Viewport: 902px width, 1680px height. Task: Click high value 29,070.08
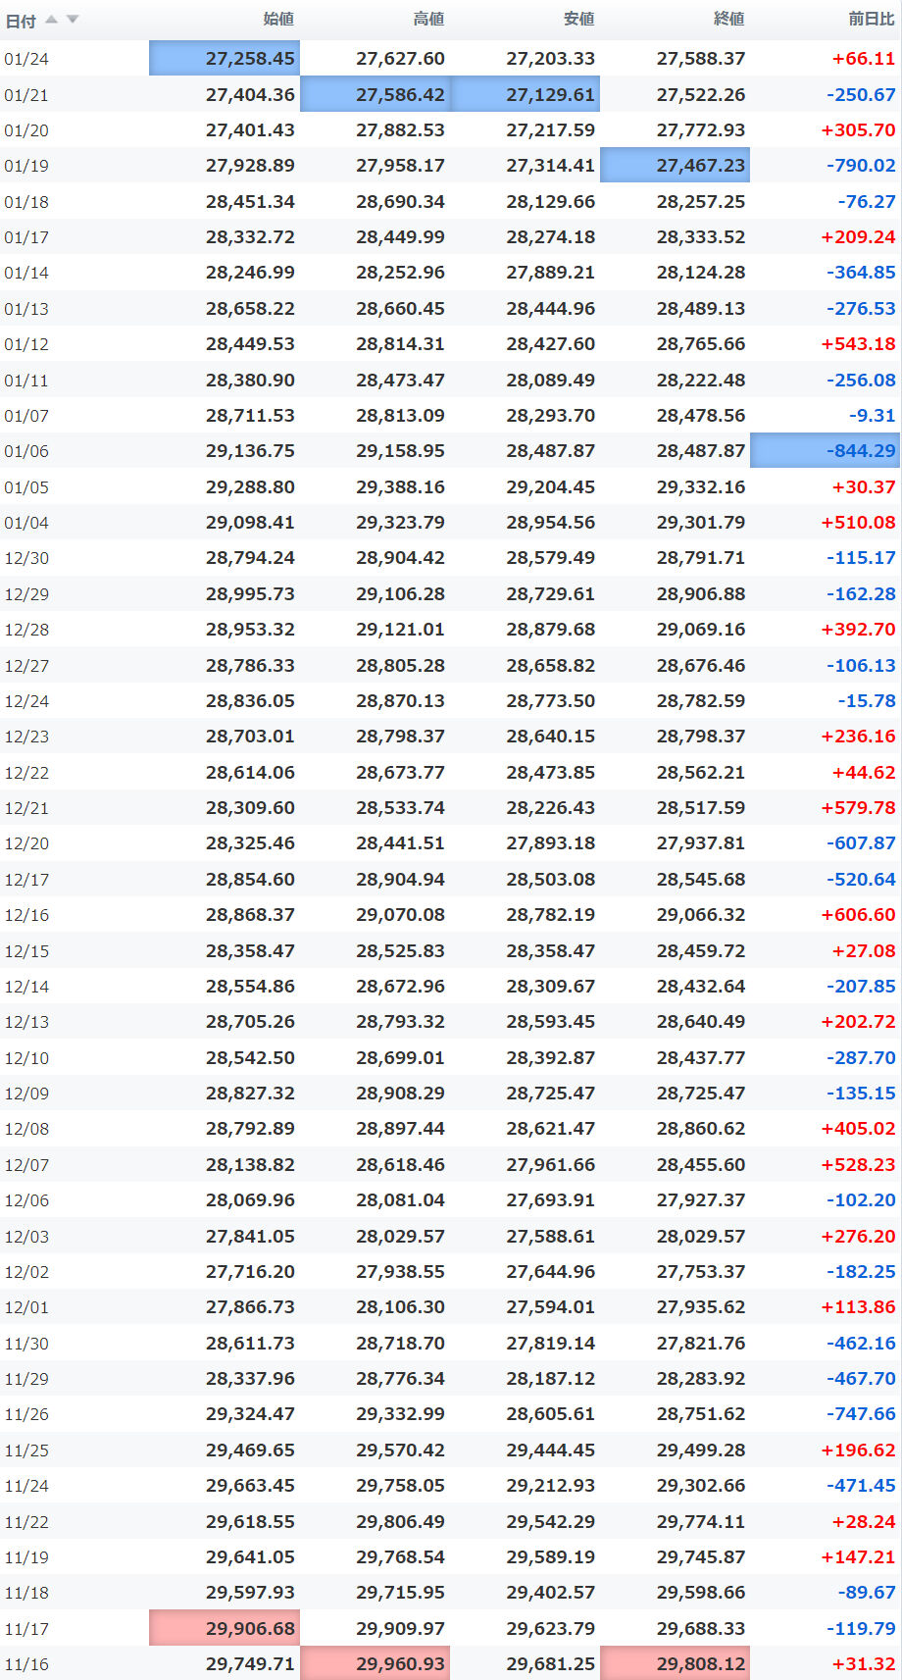click(400, 915)
